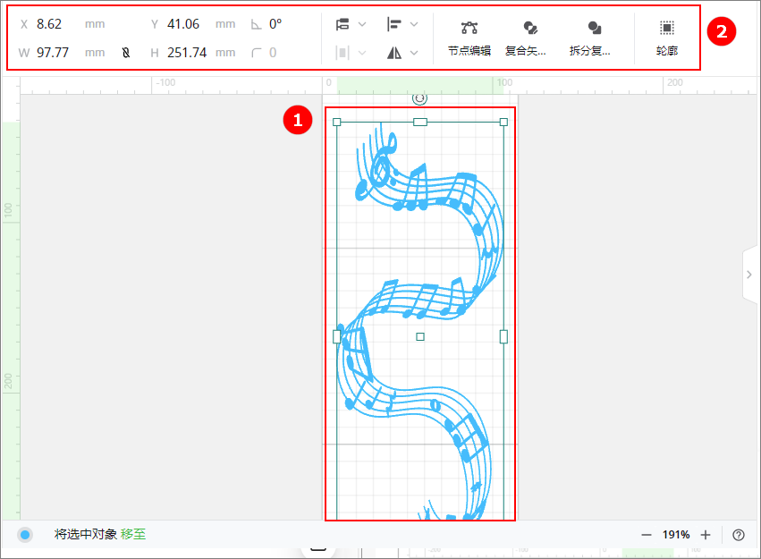This screenshot has width=761, height=559.
Task: Click the blue layer color swatch
Action: 25,535
